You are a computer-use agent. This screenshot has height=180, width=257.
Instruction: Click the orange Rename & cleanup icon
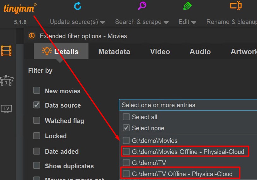(x=236, y=6)
